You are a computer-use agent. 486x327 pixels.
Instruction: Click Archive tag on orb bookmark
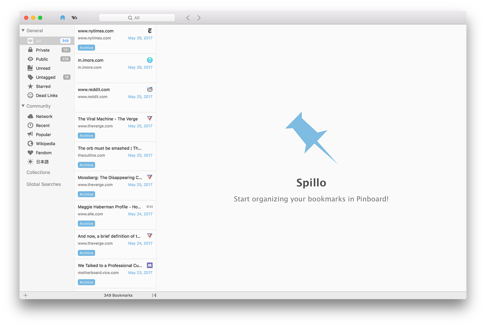pos(86,165)
